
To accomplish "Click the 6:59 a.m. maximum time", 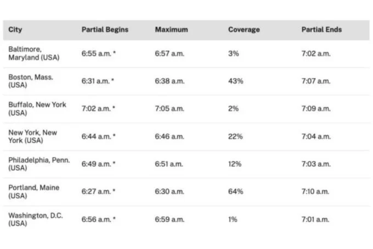I will [x=169, y=219].
